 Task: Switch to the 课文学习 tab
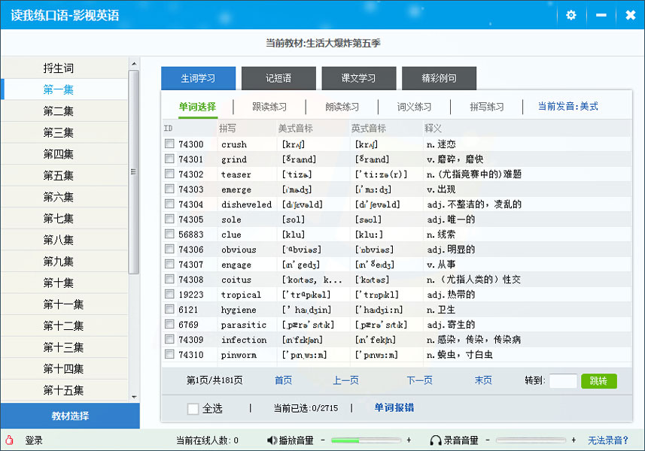tap(359, 78)
